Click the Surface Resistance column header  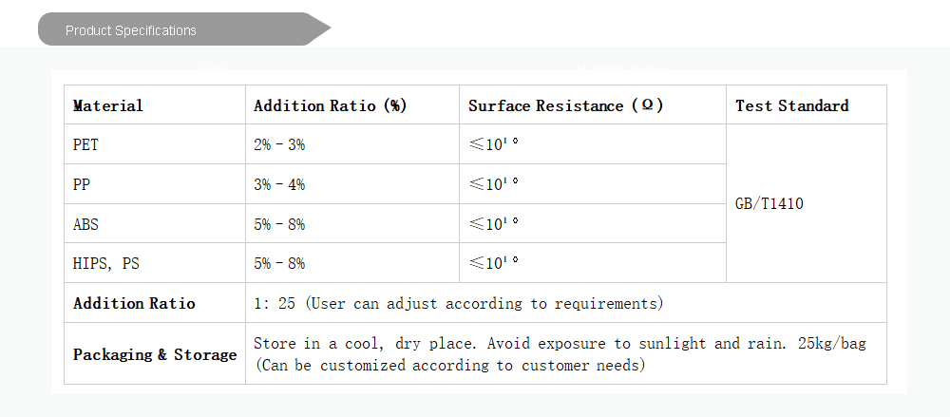click(x=566, y=105)
